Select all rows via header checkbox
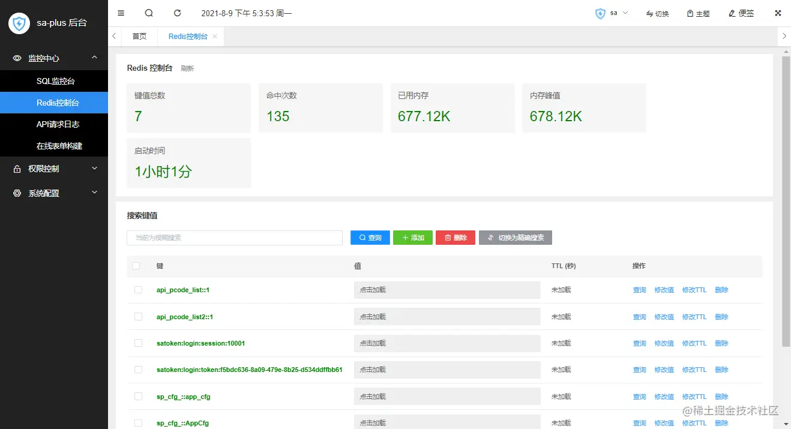The image size is (791, 429). tap(136, 266)
